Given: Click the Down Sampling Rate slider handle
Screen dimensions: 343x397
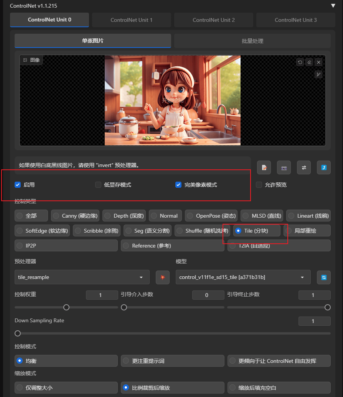Looking at the screenshot, I should pyautogui.click(x=18, y=333).
